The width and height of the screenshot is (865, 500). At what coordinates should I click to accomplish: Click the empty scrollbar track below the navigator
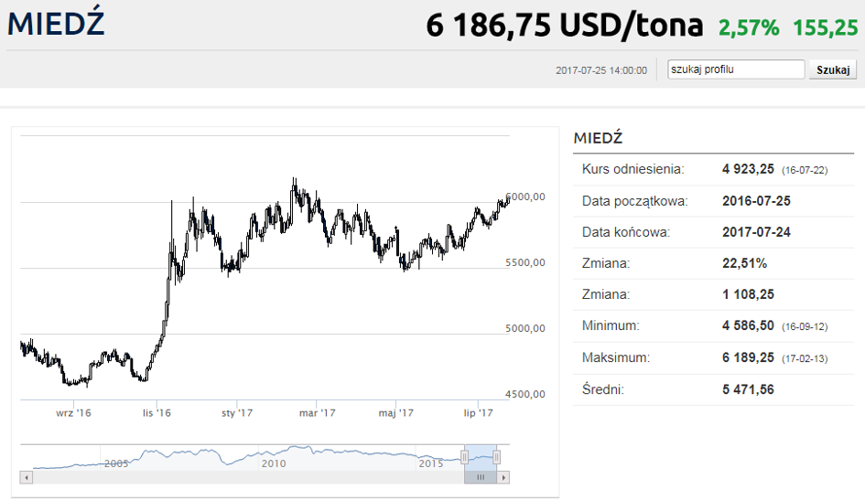[x=248, y=477]
